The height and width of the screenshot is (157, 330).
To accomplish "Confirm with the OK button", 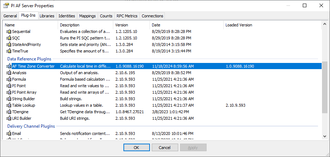I will click(x=137, y=148).
